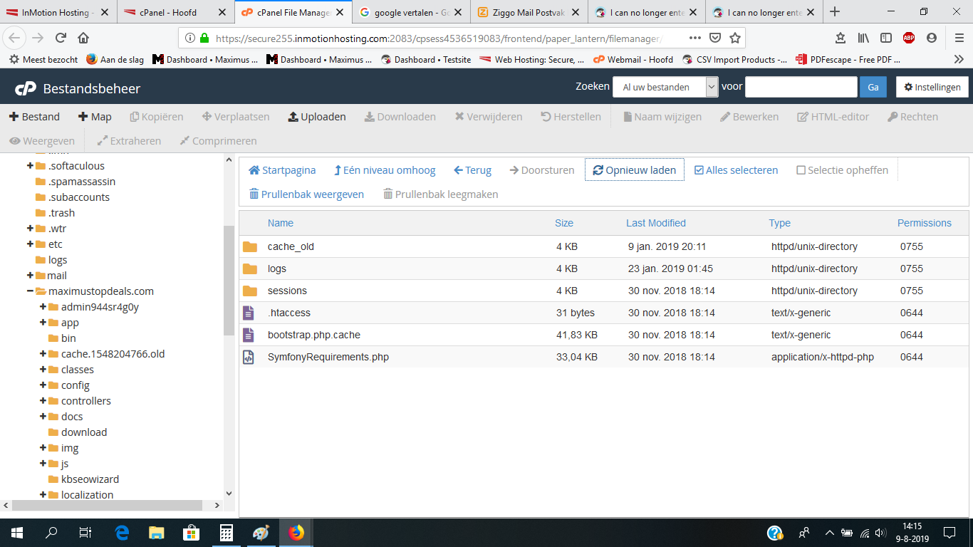Click the Weergeven view button
973x547 pixels.
(x=42, y=141)
